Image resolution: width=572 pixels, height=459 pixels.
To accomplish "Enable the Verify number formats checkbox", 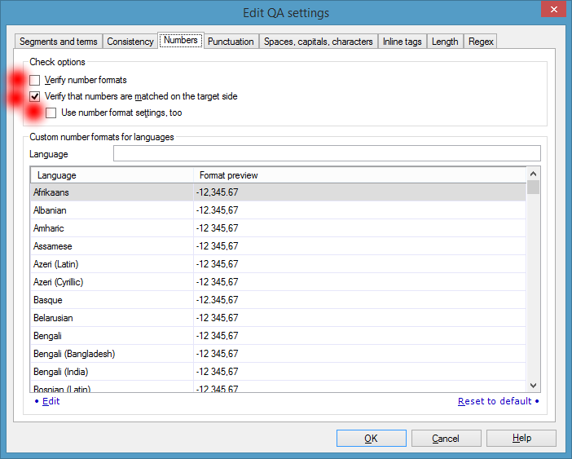I will click(x=34, y=80).
